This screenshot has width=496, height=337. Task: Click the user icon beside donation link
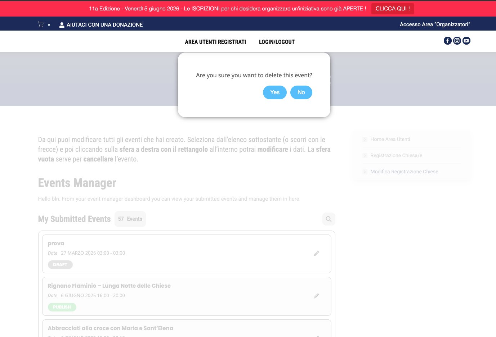[62, 25]
